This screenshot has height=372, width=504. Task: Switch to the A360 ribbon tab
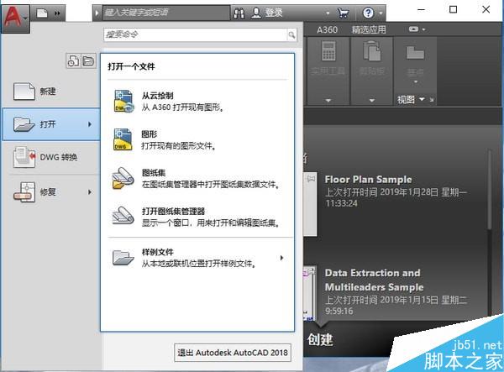(x=327, y=30)
